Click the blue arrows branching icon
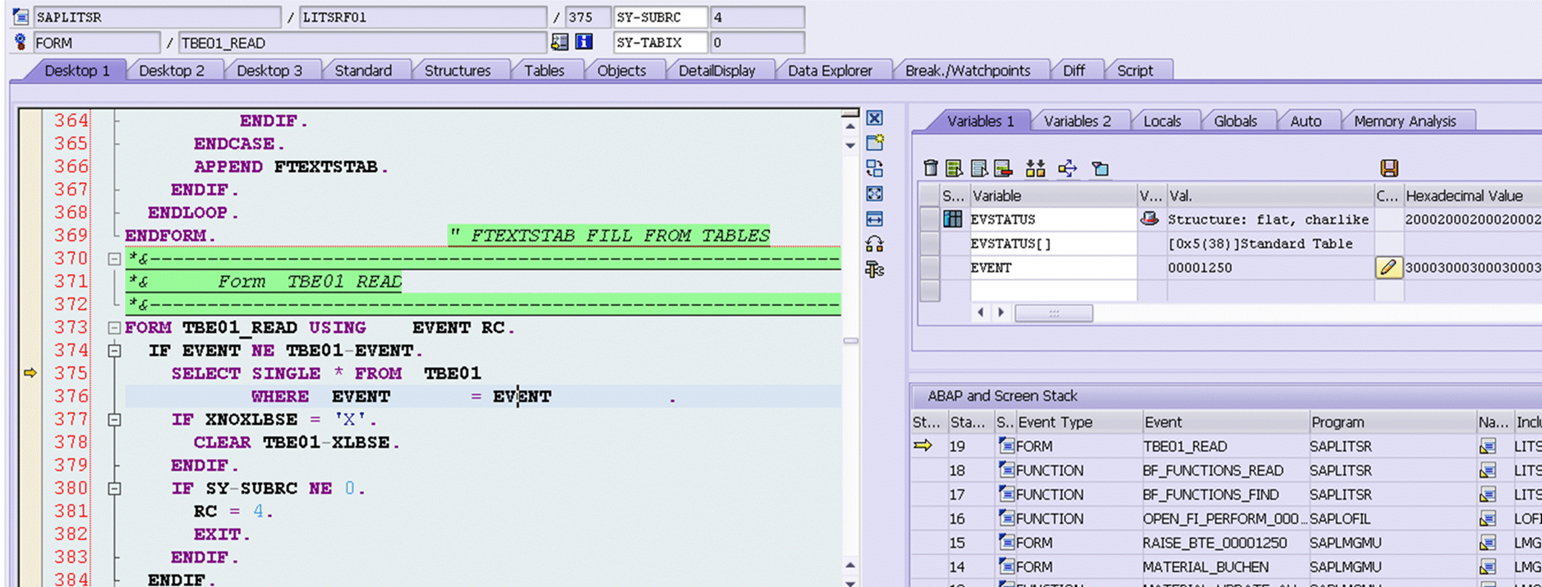 1068,168
